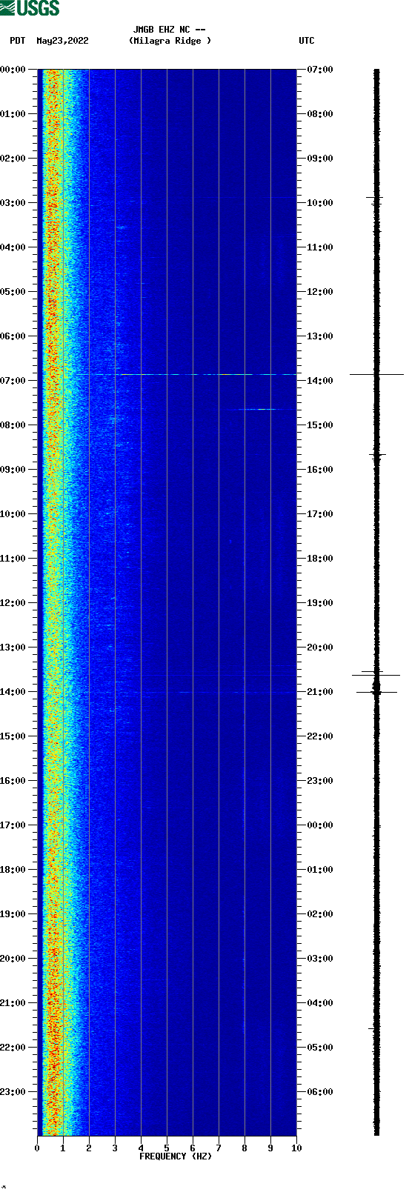
Task: Click the FREQUENCY (HZ) axis label
Action: pyautogui.click(x=176, y=1156)
